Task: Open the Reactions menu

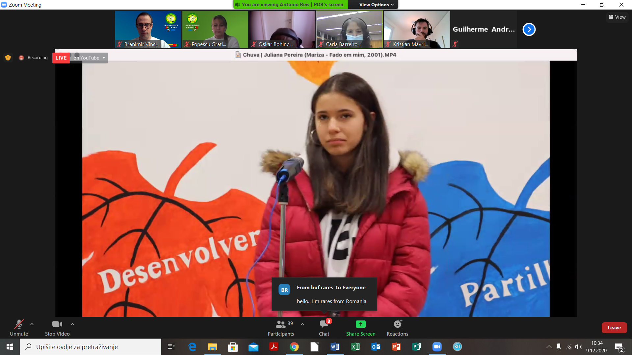Action: pyautogui.click(x=397, y=328)
